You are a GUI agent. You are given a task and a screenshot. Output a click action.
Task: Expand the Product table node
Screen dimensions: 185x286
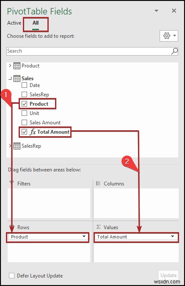tap(10, 65)
